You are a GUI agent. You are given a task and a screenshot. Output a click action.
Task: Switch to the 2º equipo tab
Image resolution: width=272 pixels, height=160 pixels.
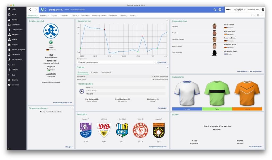pos(94,72)
